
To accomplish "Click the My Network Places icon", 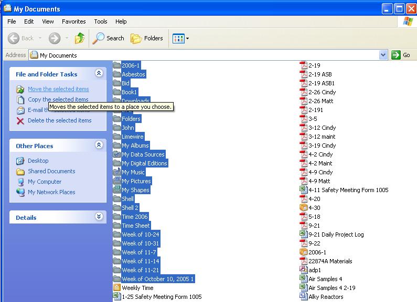I will pos(20,192).
